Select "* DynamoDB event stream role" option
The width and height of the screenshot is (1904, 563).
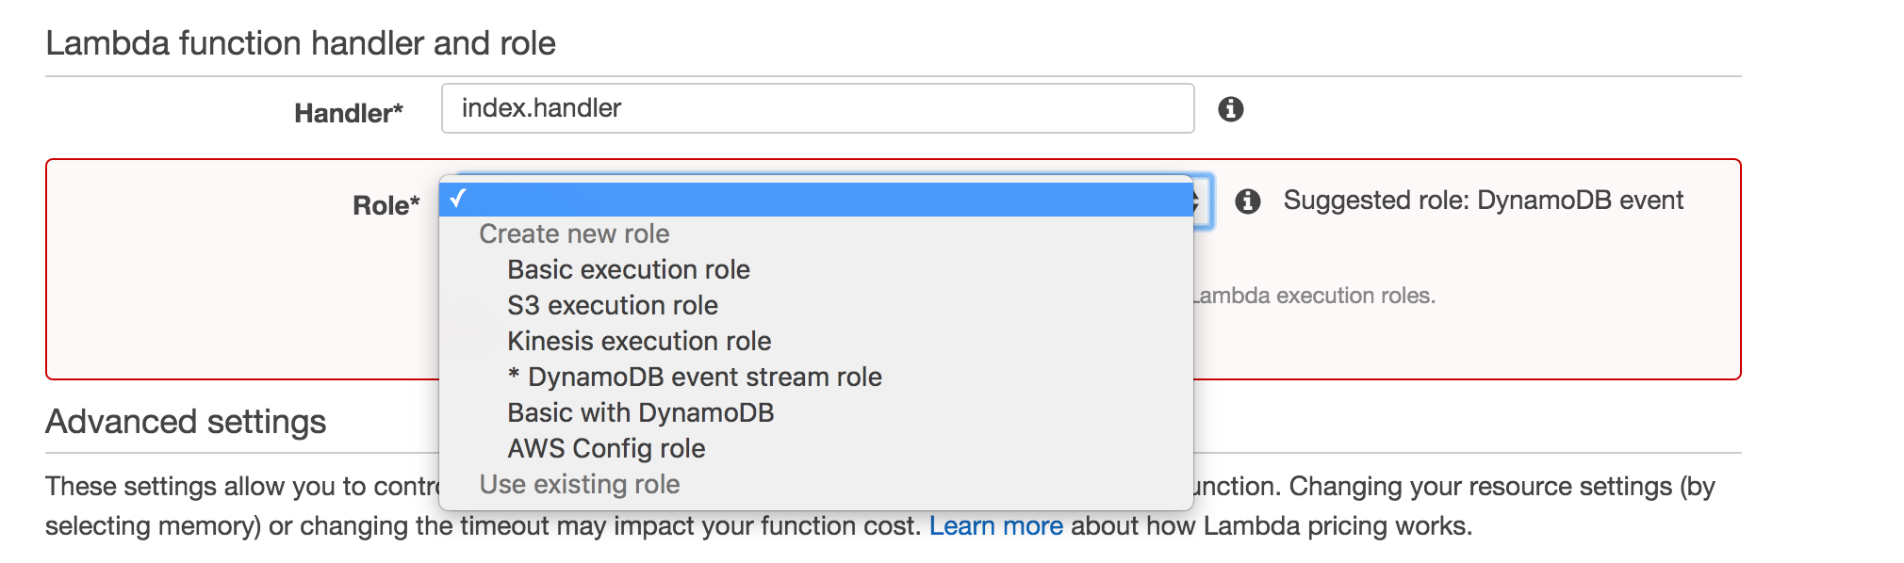(694, 378)
